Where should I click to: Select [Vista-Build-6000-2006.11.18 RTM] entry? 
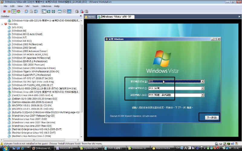[x=44, y=88]
